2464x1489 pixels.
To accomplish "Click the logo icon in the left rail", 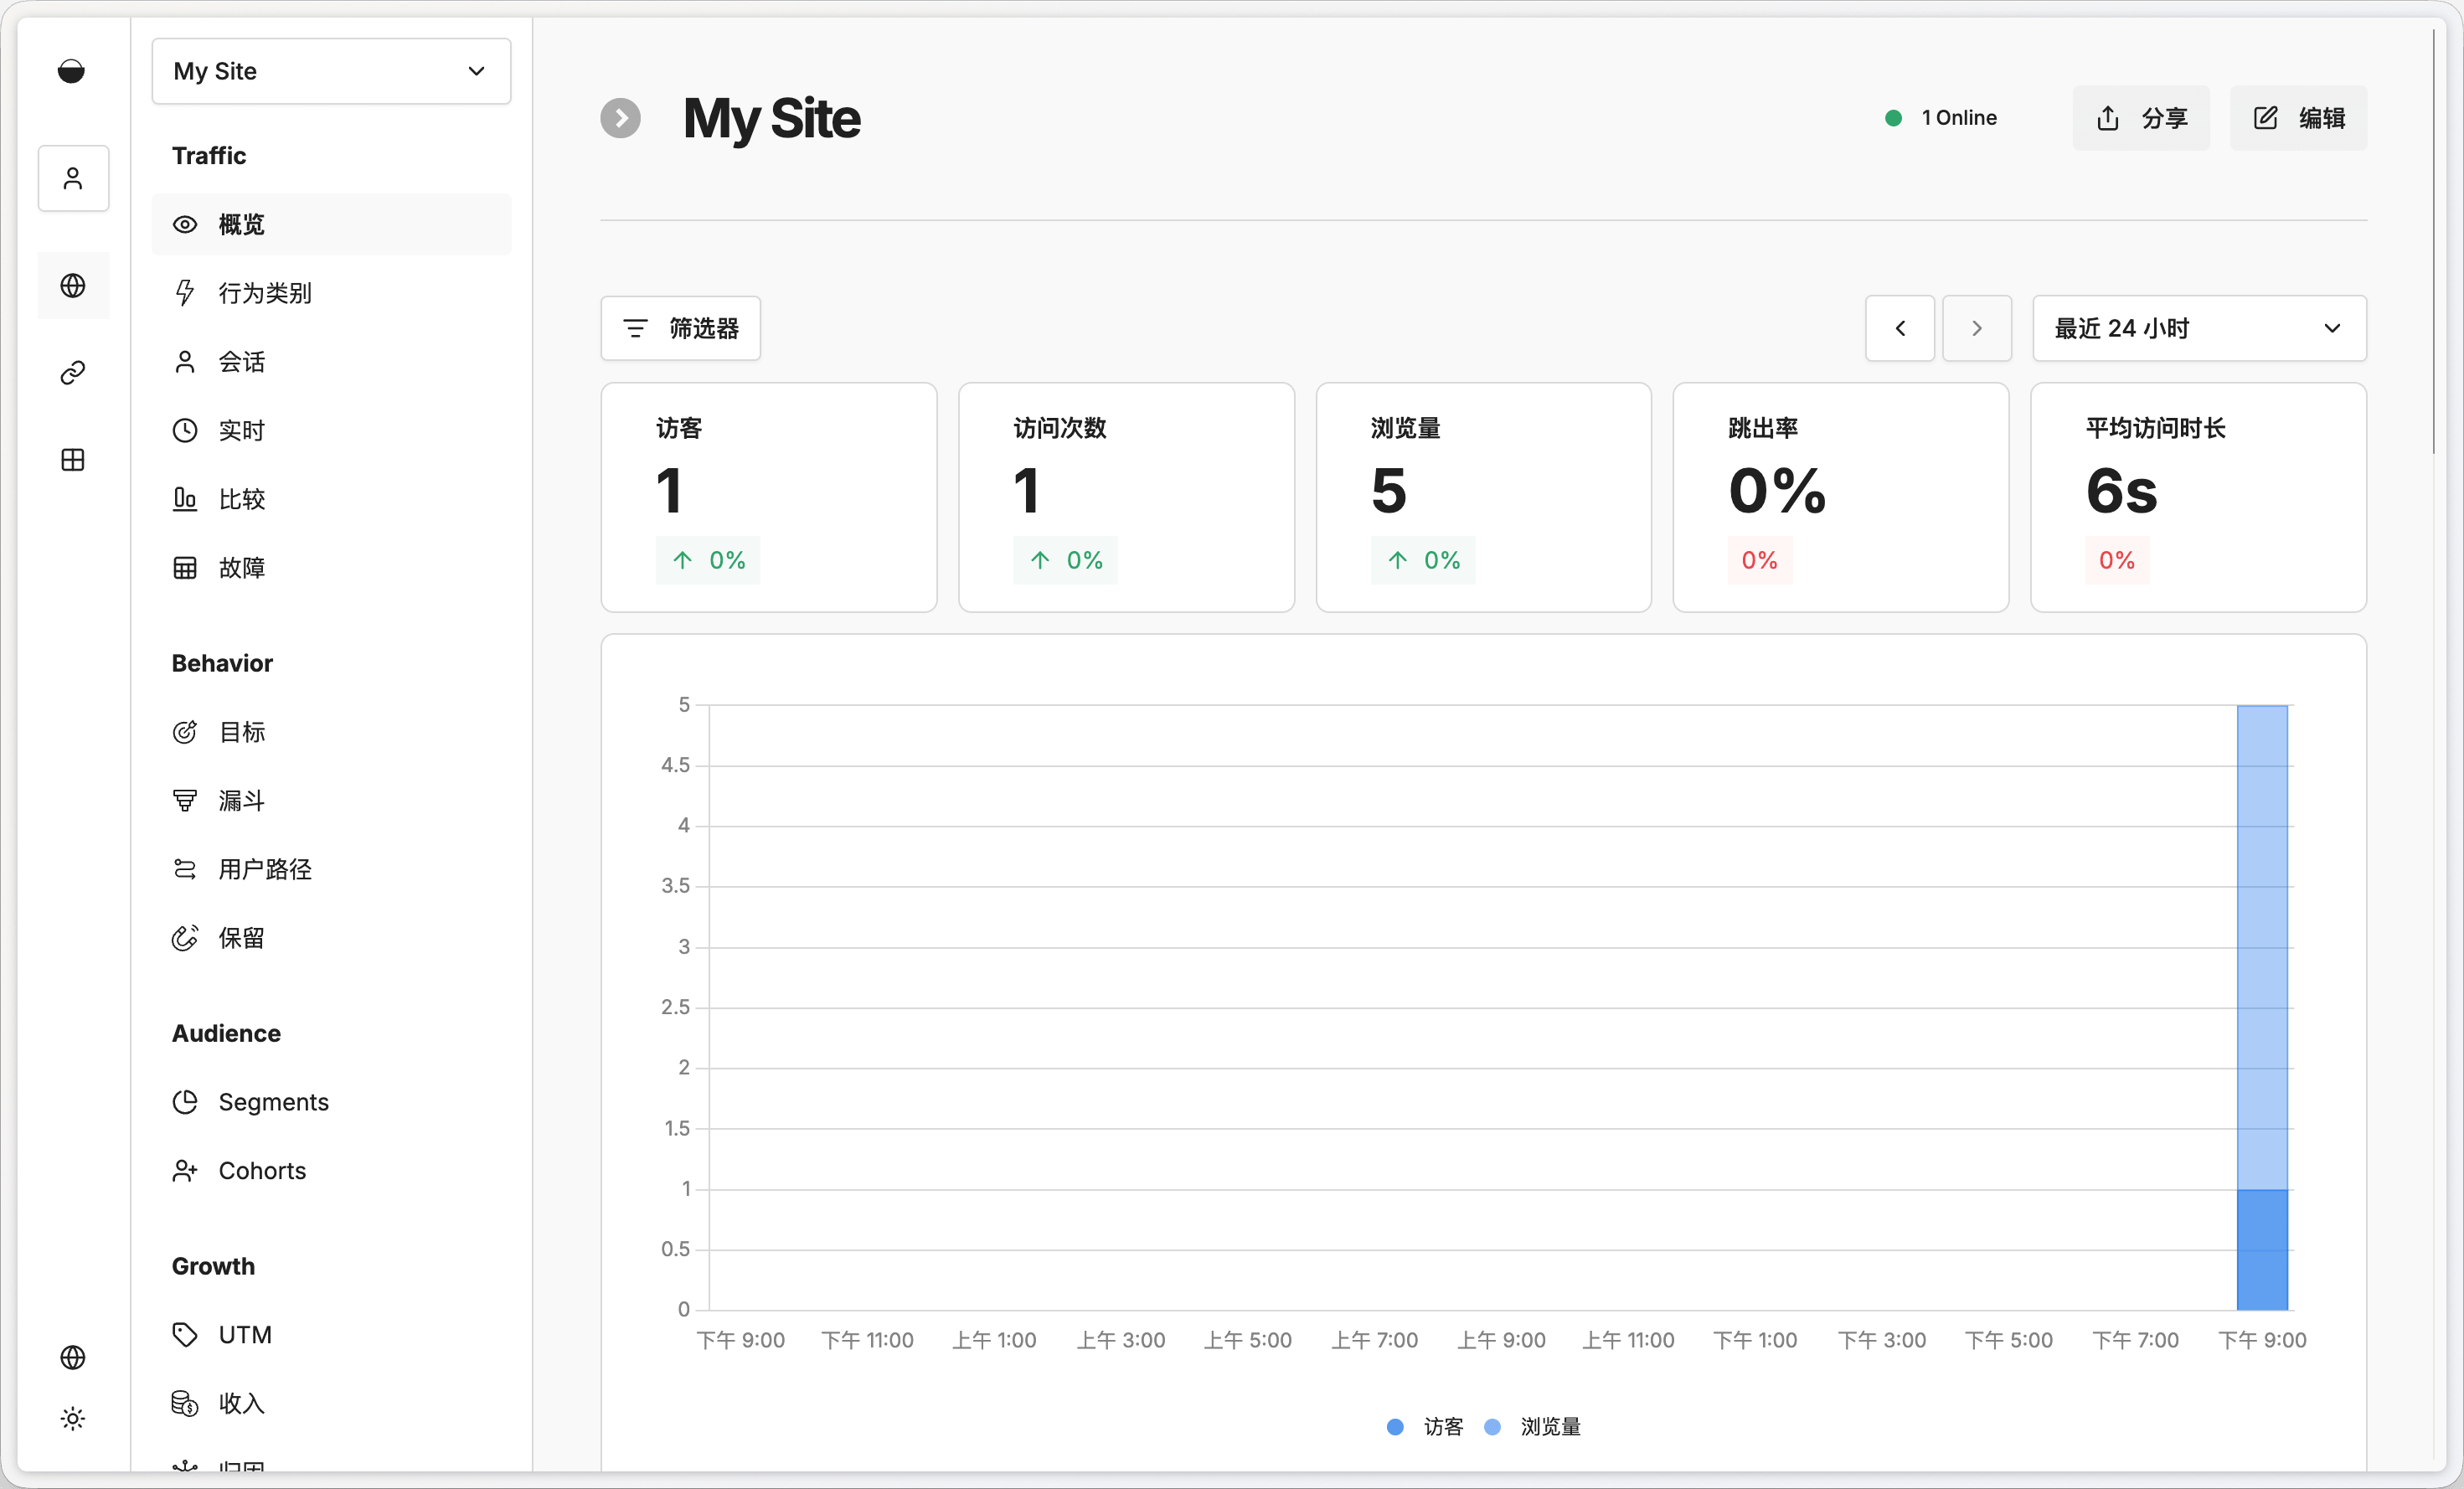I will [x=71, y=71].
